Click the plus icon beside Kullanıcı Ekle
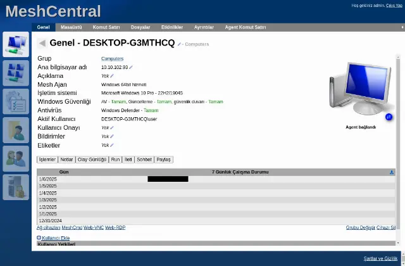 click(39, 237)
